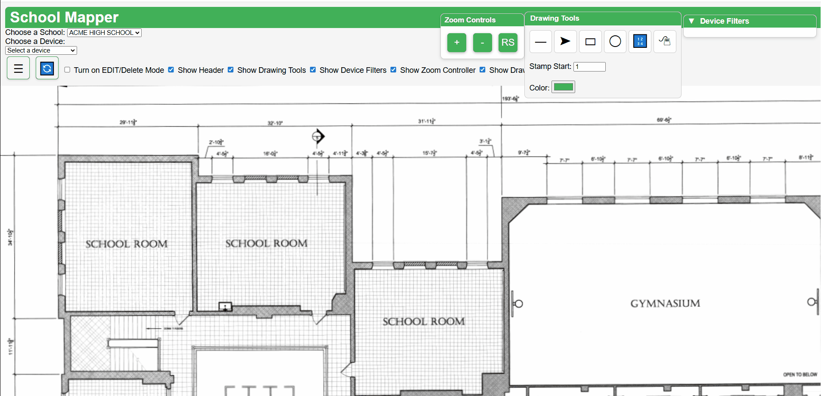Open the hamburger menu
Viewport: 821px width, 396px height.
pos(19,69)
